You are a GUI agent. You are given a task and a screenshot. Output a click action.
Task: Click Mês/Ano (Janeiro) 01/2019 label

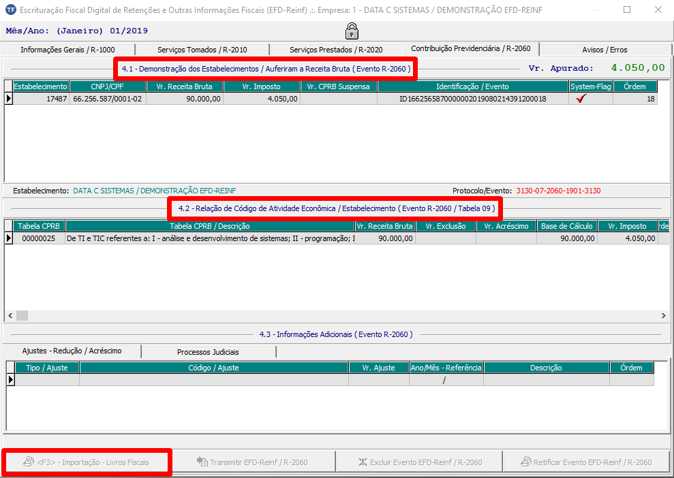pyautogui.click(x=77, y=31)
